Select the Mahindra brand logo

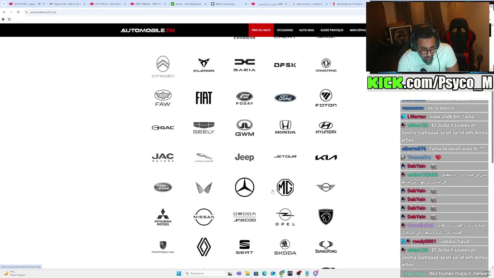[204, 188]
